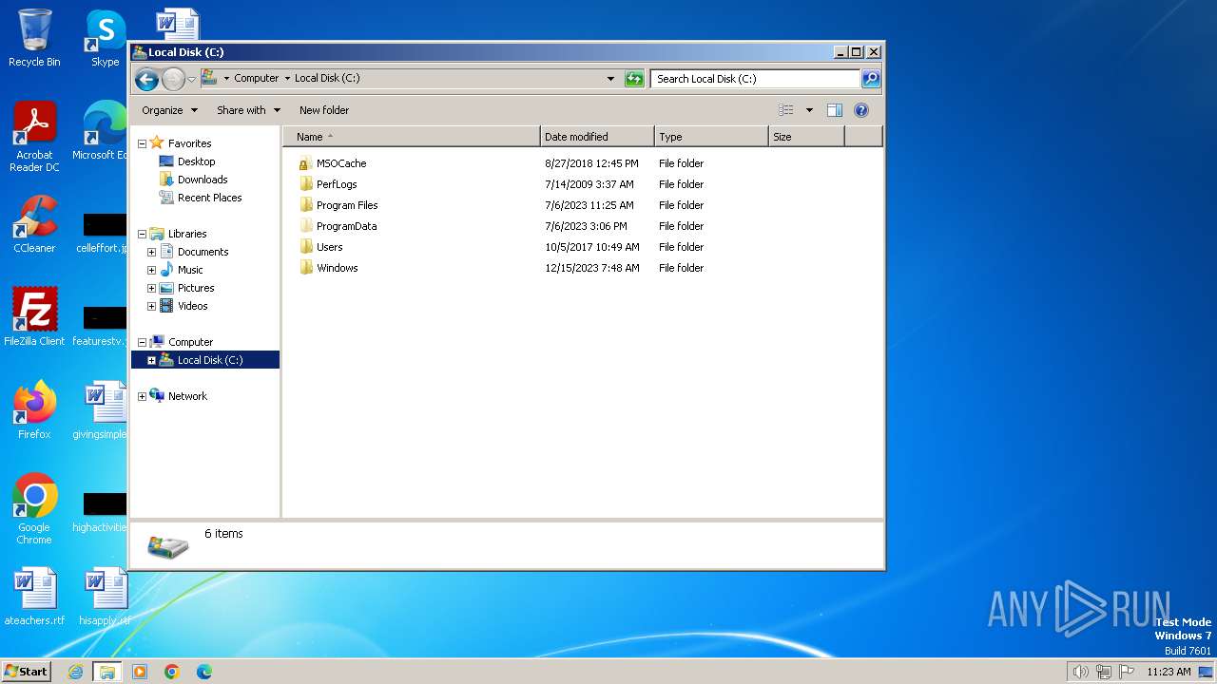The height and width of the screenshot is (684, 1217).
Task: Click the search magnifier icon
Action: pyautogui.click(x=870, y=79)
